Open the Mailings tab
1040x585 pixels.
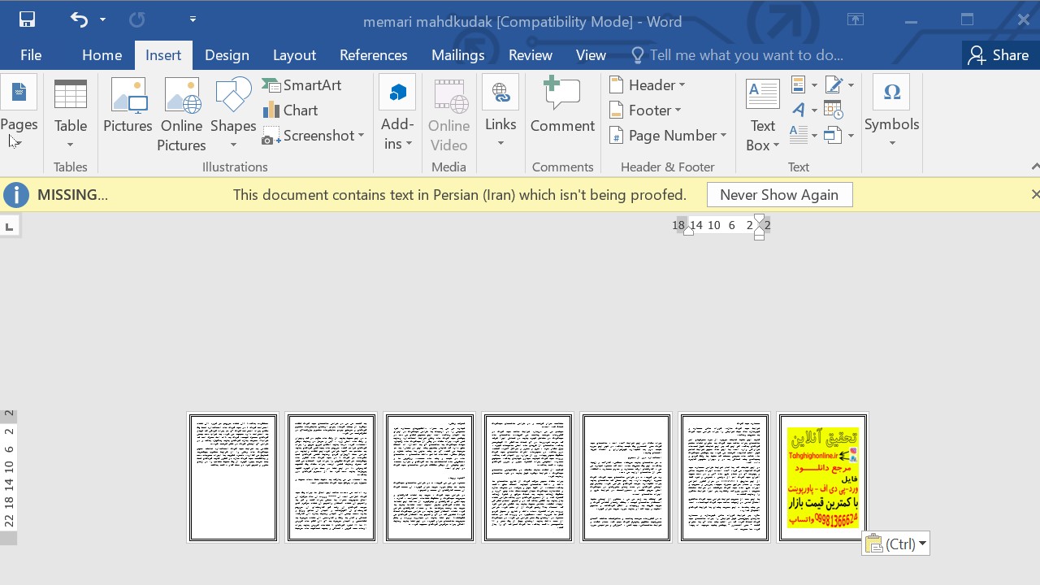coord(458,55)
